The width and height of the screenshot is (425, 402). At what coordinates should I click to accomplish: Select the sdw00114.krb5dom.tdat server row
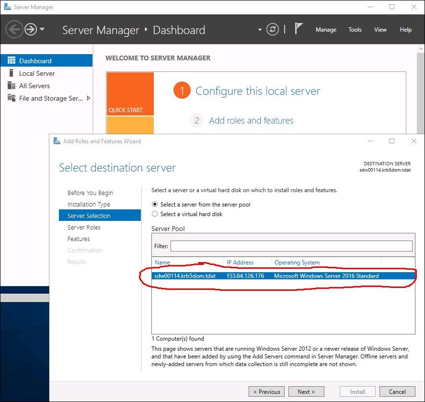[x=283, y=276]
